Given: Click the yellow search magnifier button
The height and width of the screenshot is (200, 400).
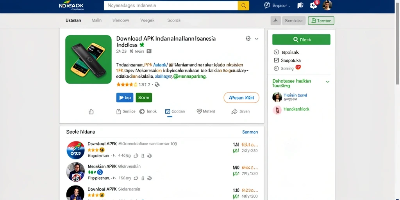Looking at the screenshot, I should (x=243, y=5).
